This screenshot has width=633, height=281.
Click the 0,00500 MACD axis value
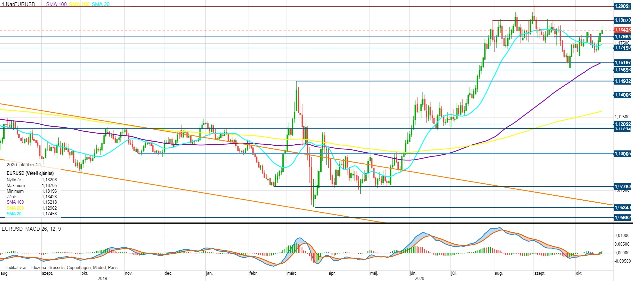[622, 244]
